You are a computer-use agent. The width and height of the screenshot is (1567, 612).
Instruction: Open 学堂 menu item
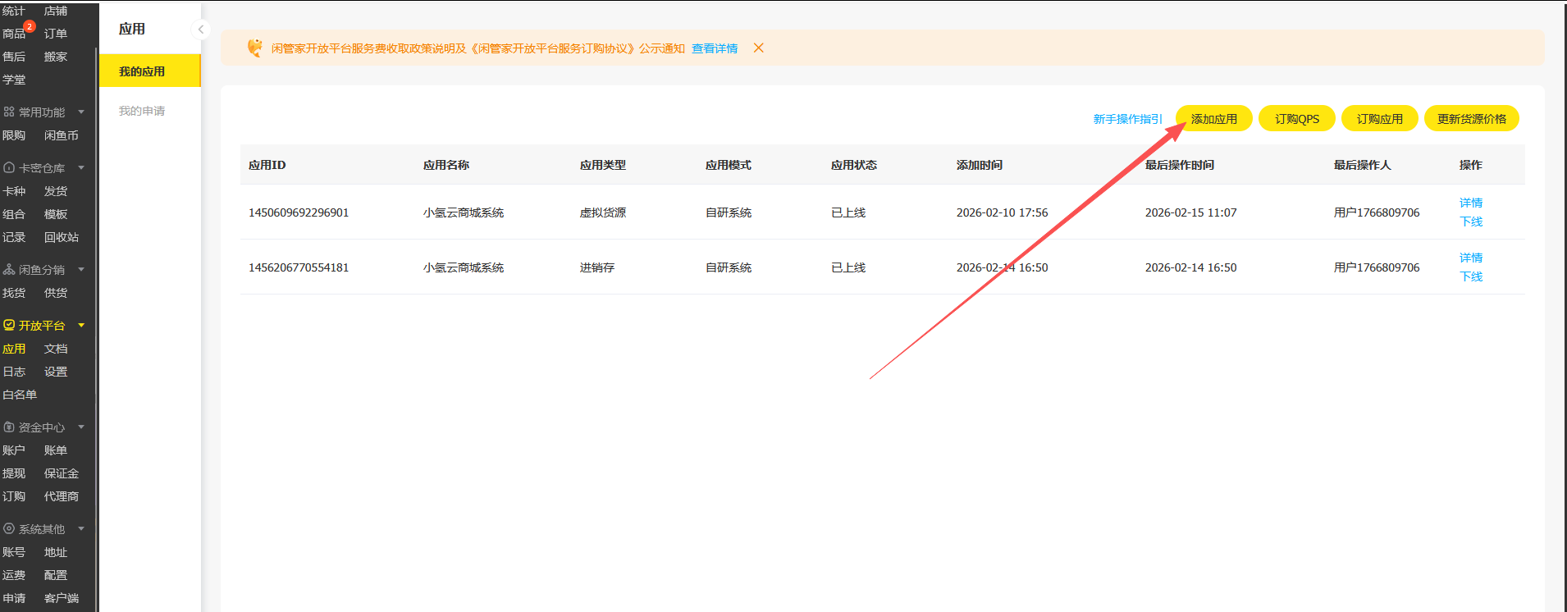coord(14,80)
